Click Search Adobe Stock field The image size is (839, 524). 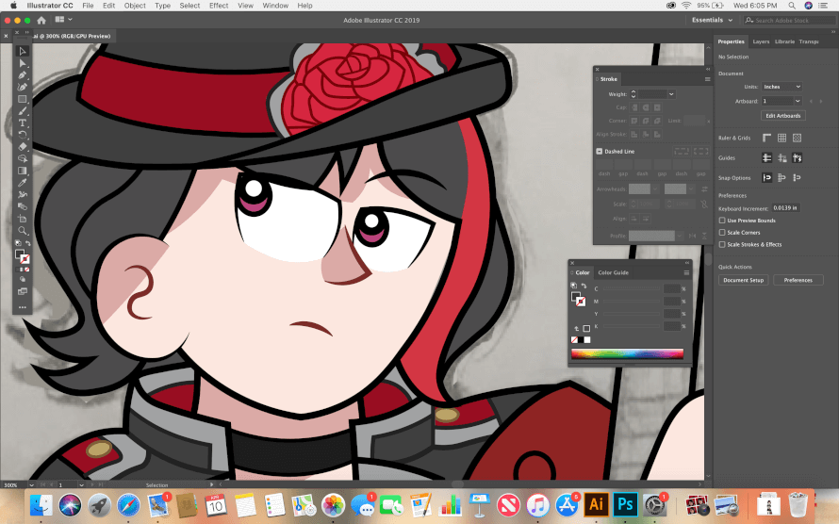click(x=790, y=21)
